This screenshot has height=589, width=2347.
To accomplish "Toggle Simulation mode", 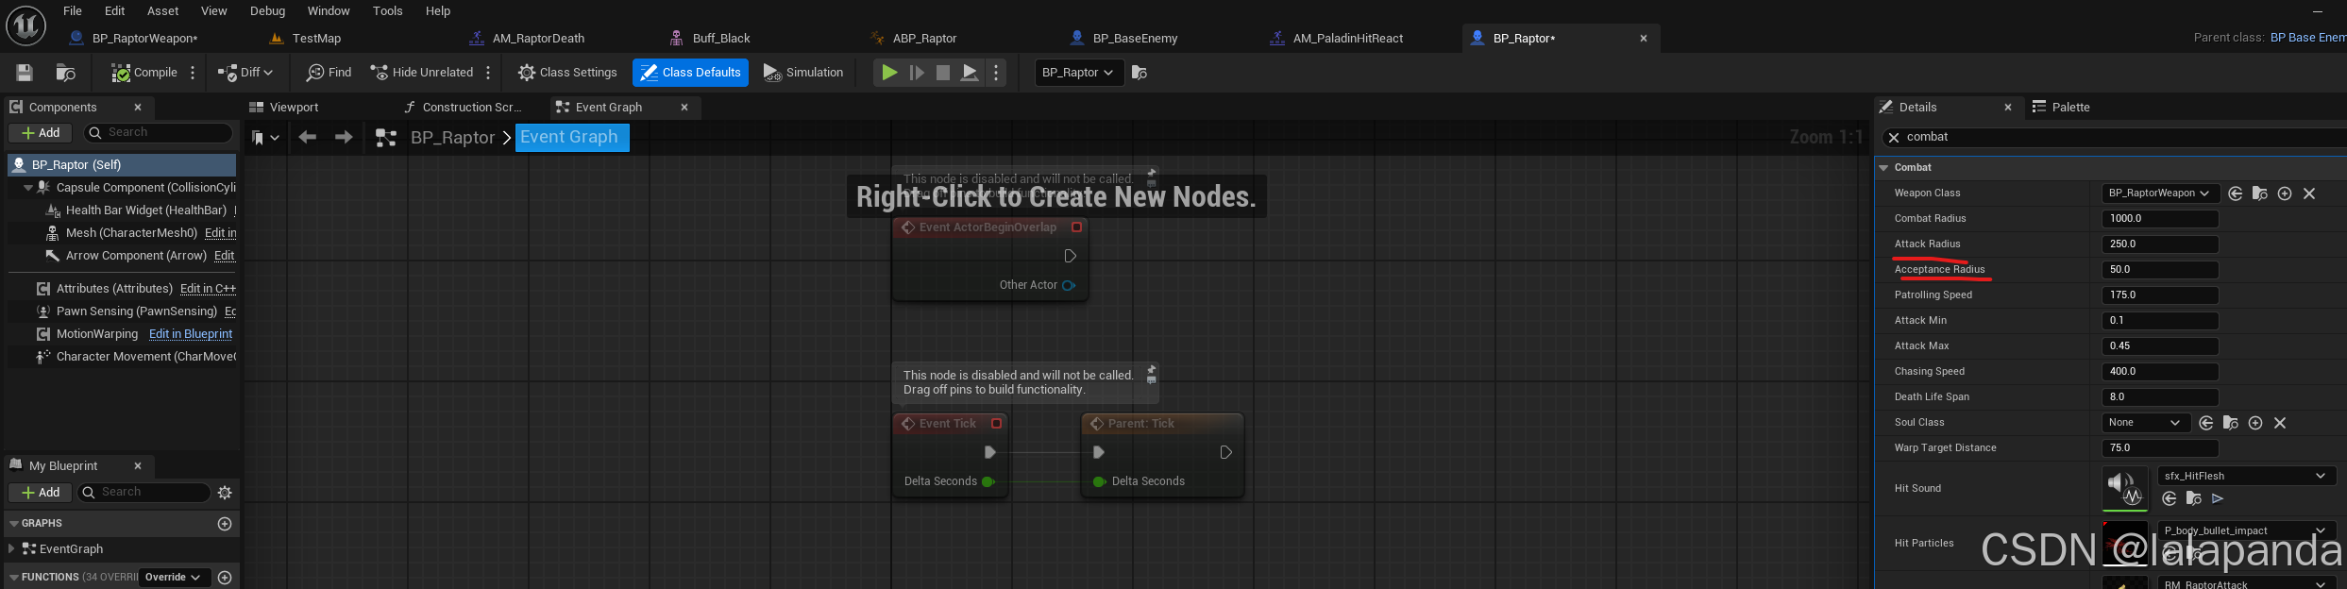I will [803, 73].
